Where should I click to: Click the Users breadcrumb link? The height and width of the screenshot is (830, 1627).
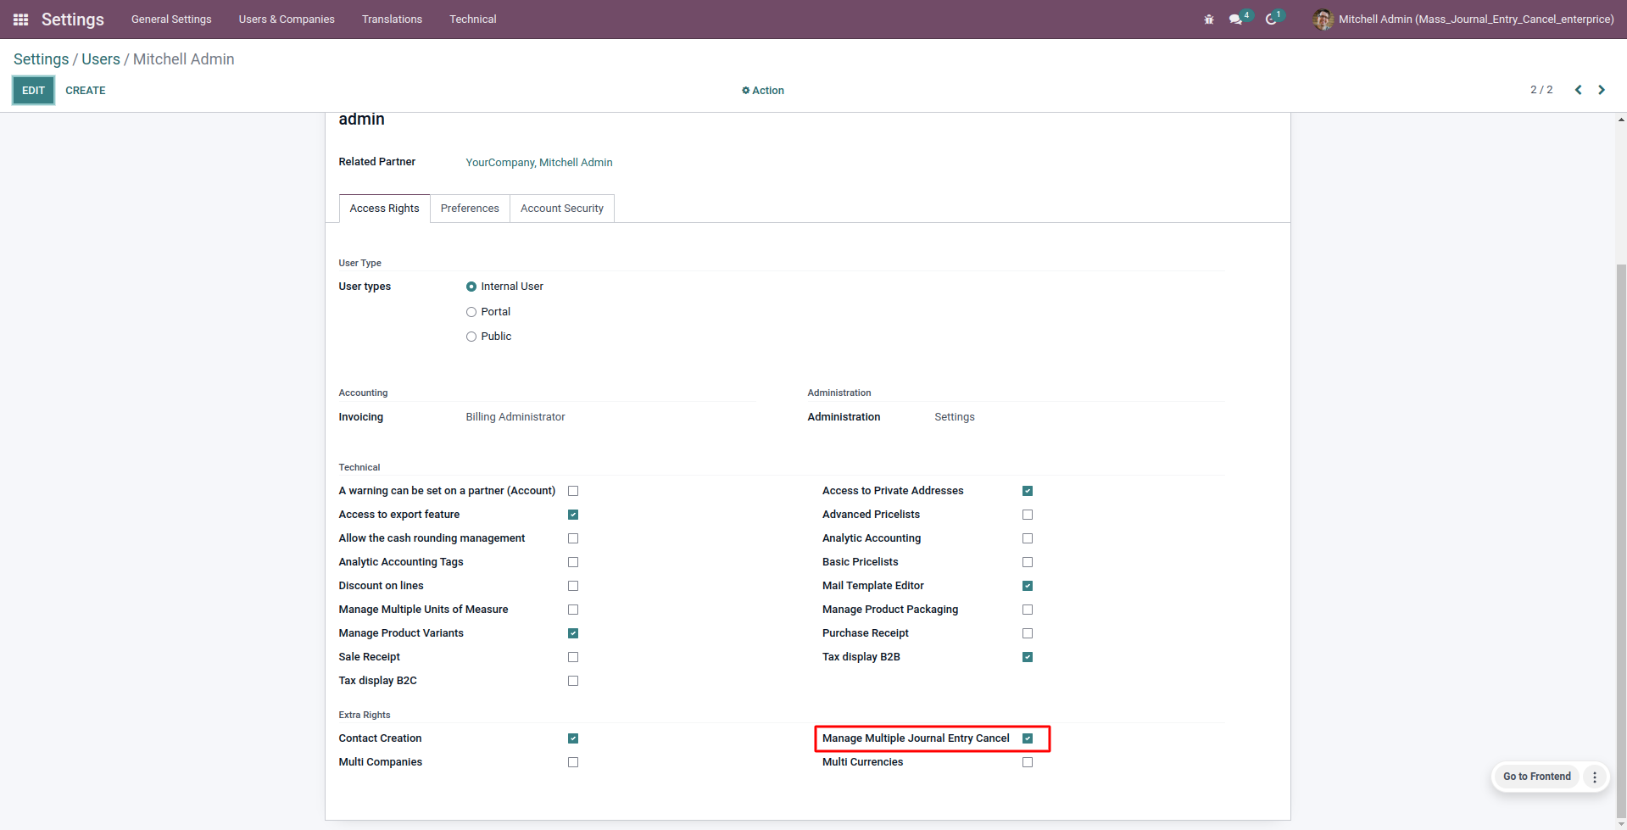pyautogui.click(x=100, y=59)
